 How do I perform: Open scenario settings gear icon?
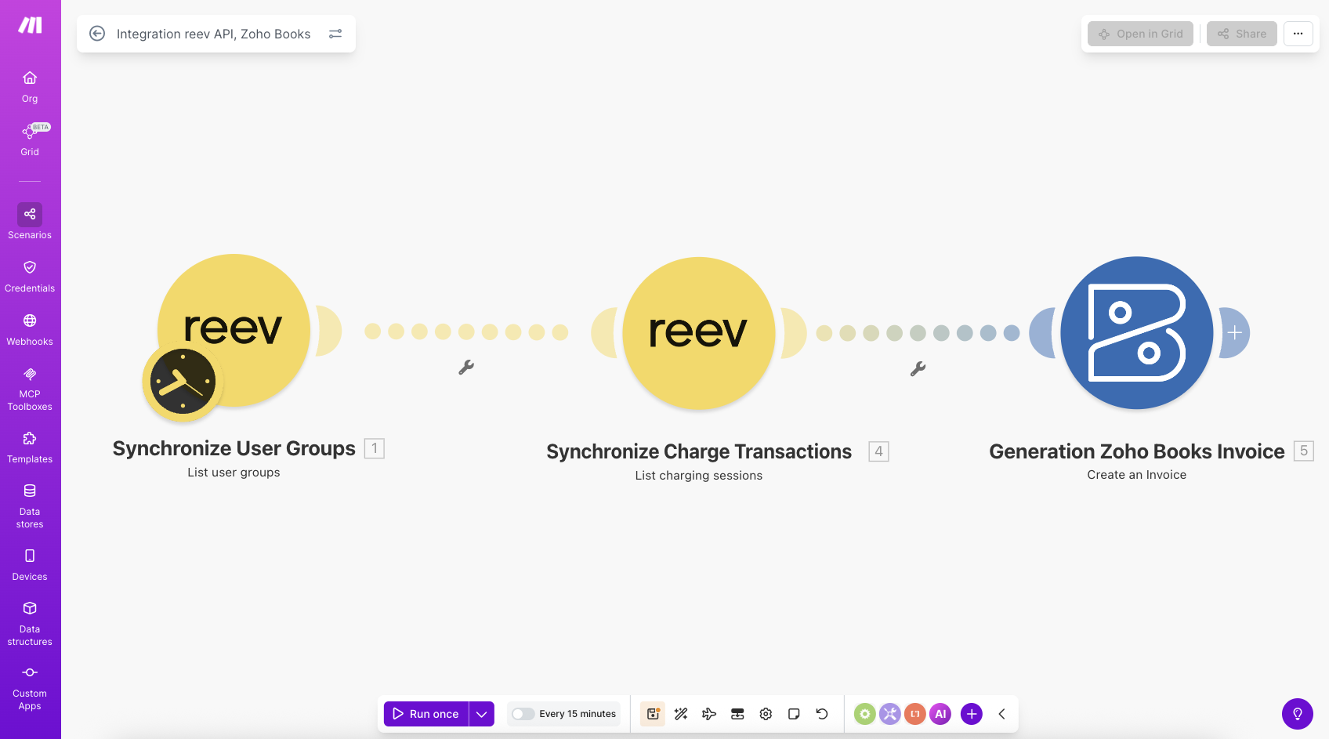click(766, 714)
